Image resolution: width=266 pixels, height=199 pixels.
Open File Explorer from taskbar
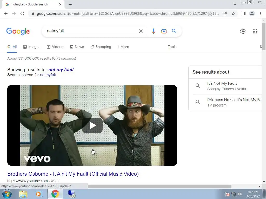[x=23, y=194]
